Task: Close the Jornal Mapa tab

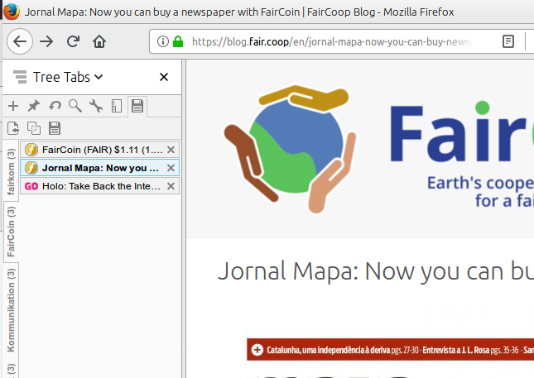Action: pyautogui.click(x=171, y=168)
